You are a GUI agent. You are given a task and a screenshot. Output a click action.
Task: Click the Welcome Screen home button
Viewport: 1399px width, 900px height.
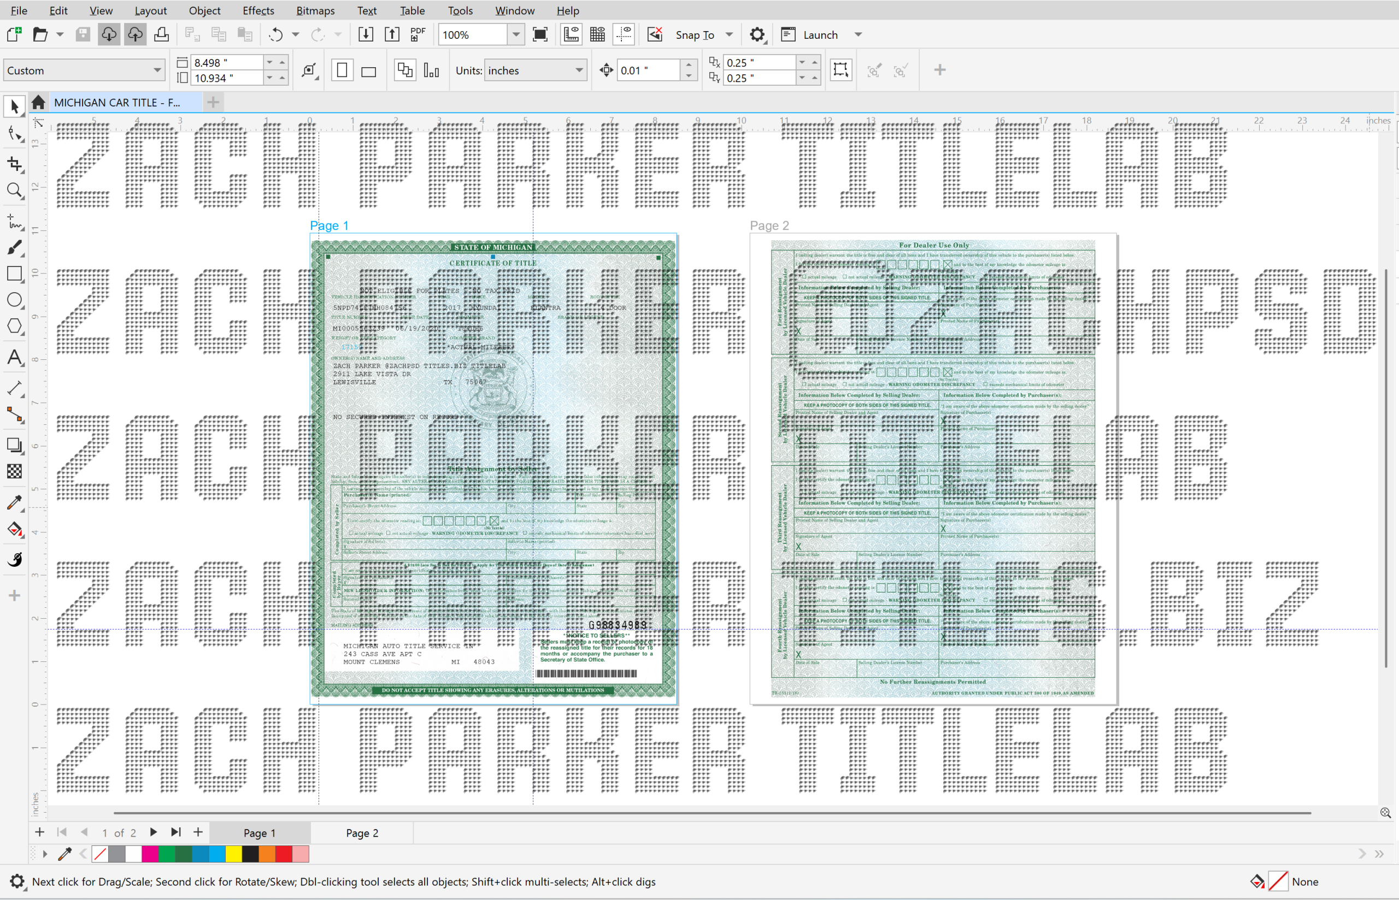[39, 102]
